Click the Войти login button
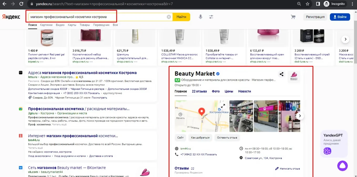 point(340,17)
